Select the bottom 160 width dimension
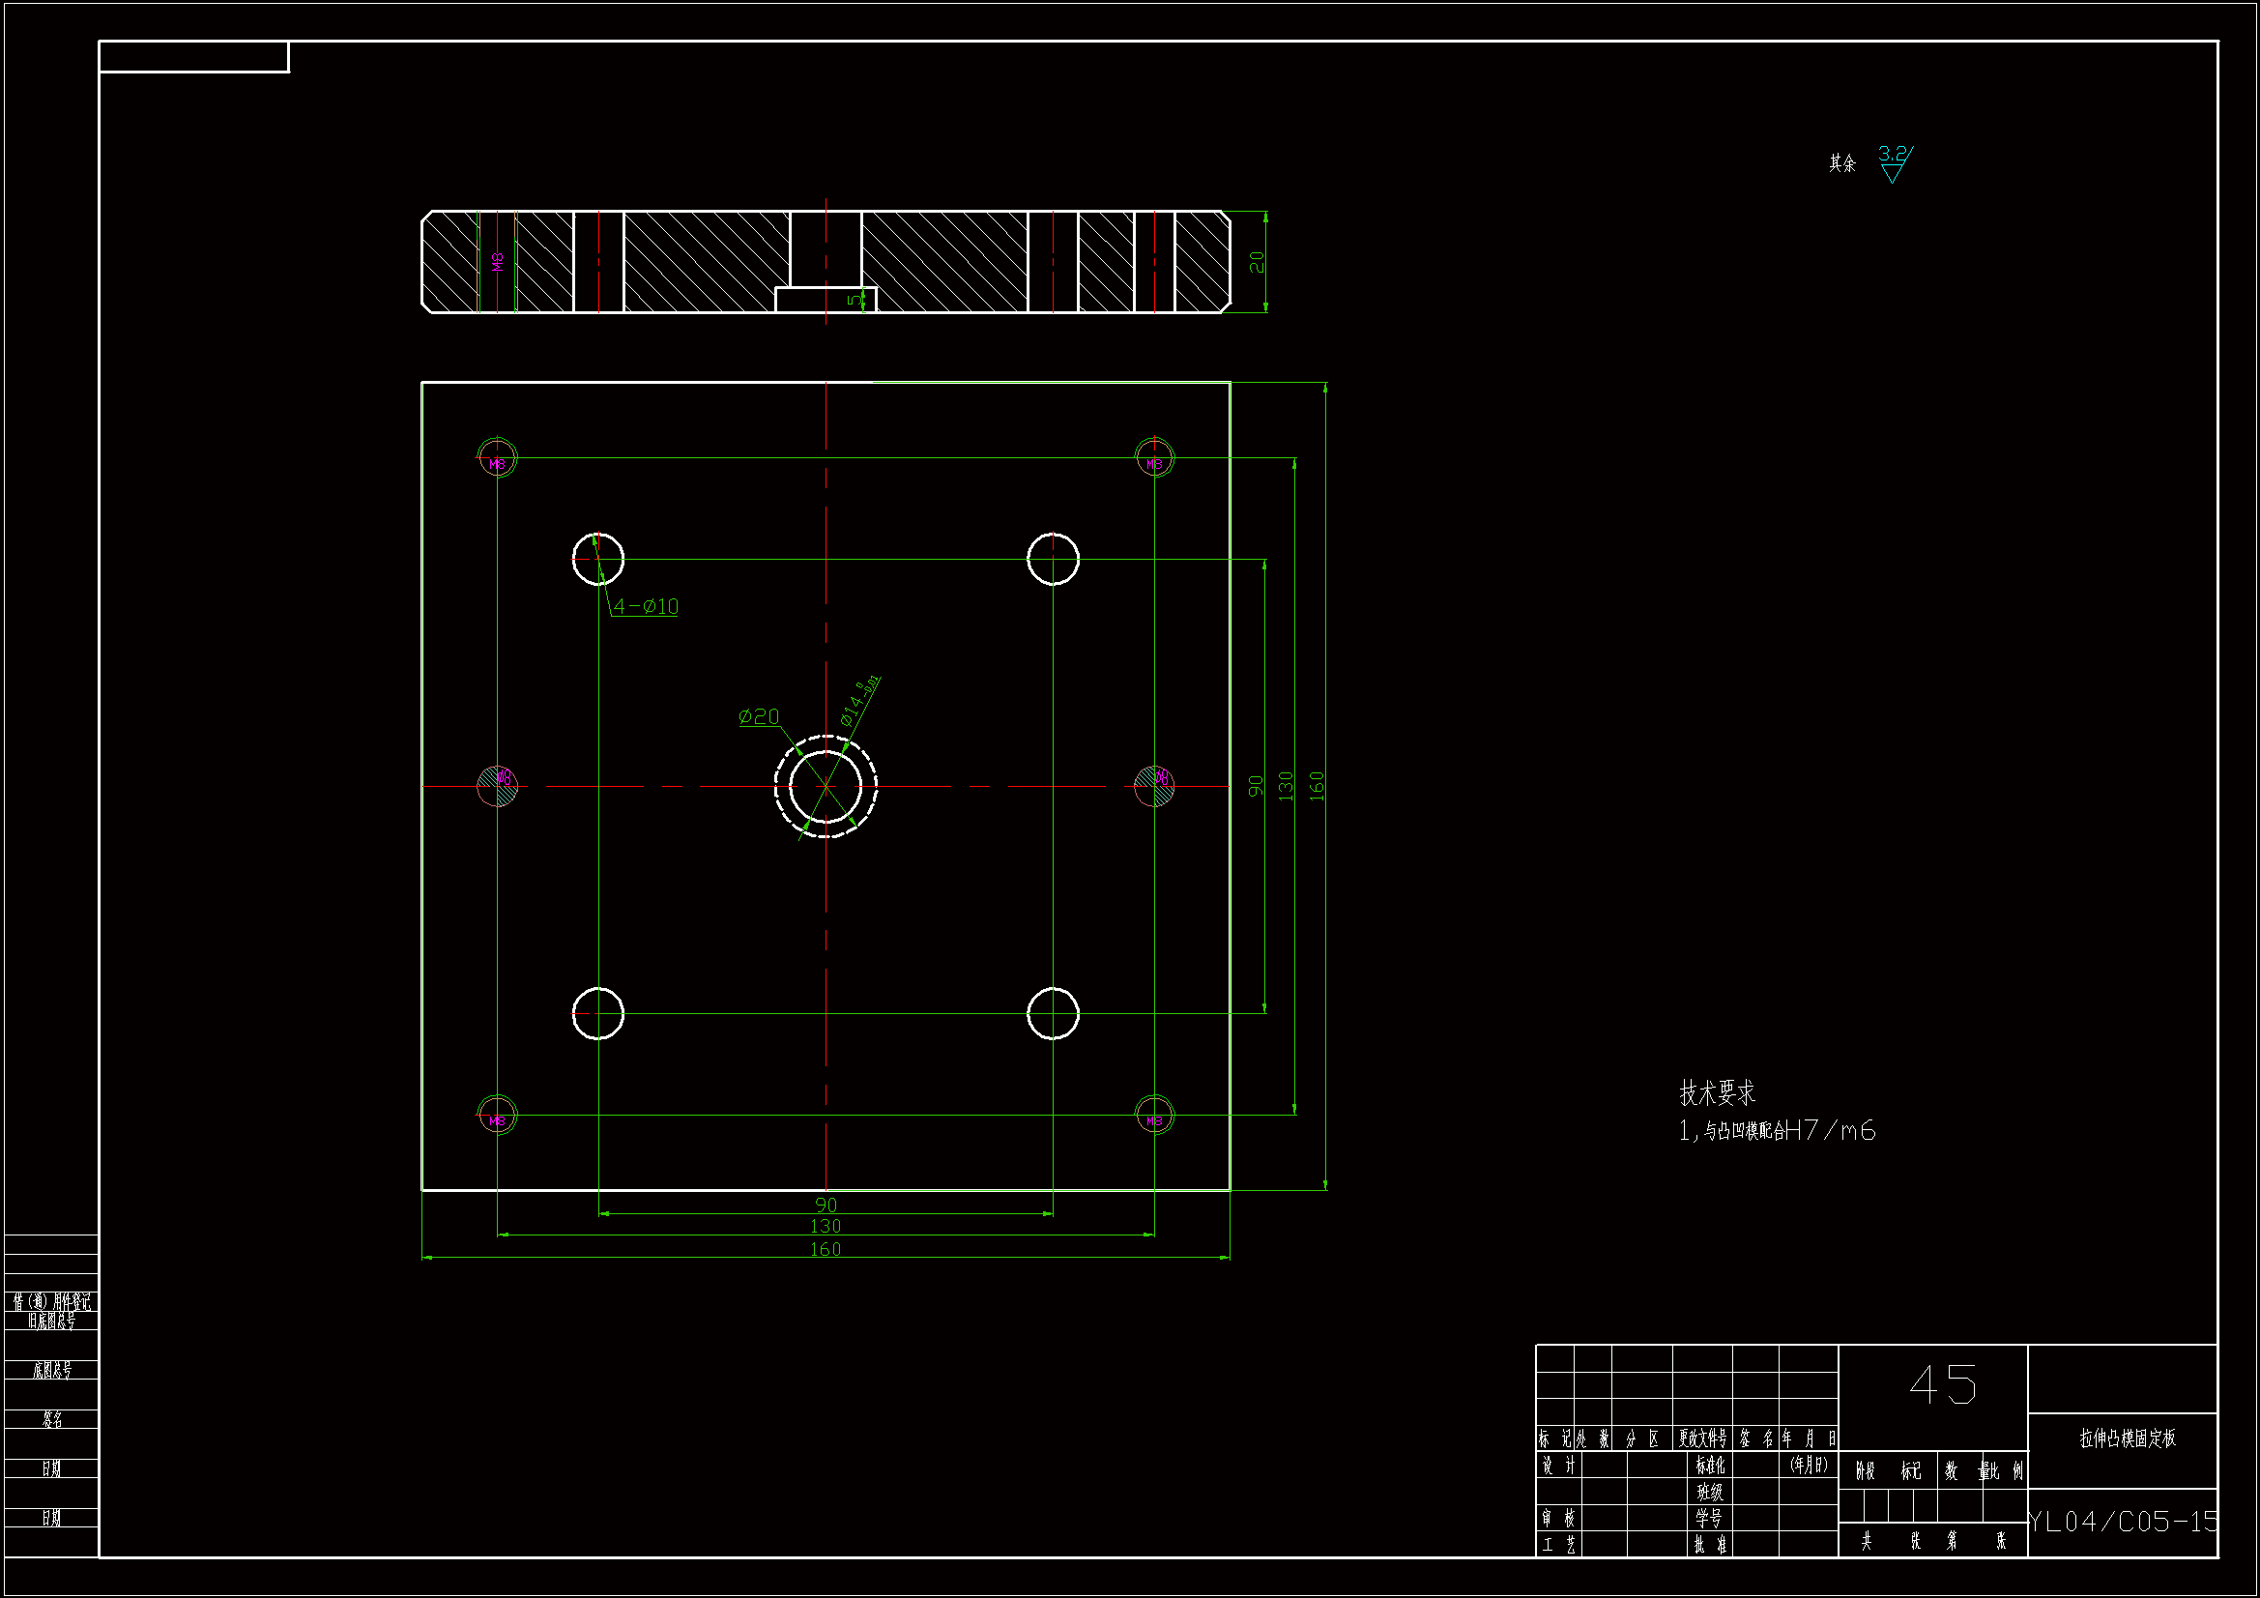Screen dimensions: 2260x1598 (825, 1249)
